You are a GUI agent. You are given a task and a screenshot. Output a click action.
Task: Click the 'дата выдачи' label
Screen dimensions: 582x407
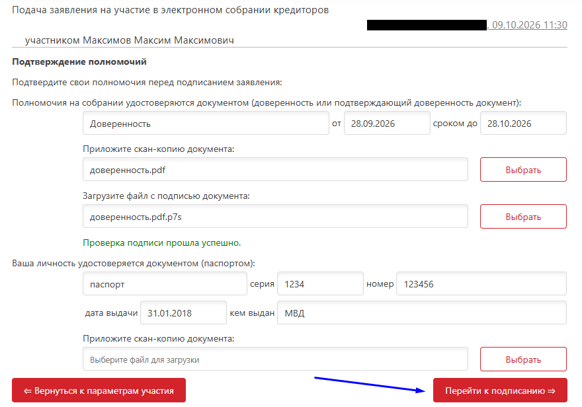111,313
